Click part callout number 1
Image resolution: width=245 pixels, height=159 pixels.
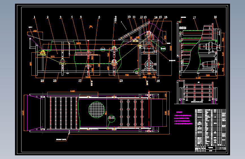coord(34,17)
